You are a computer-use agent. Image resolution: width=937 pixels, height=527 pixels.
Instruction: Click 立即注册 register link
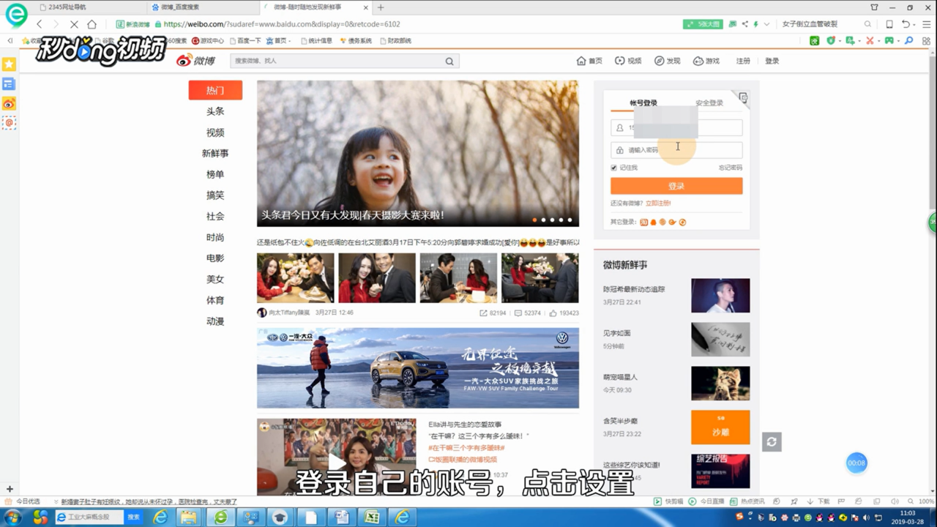pyautogui.click(x=658, y=203)
